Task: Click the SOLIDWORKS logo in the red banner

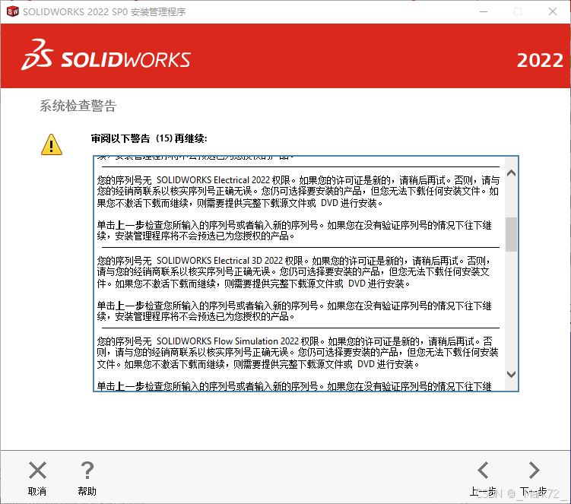Action: point(106,55)
